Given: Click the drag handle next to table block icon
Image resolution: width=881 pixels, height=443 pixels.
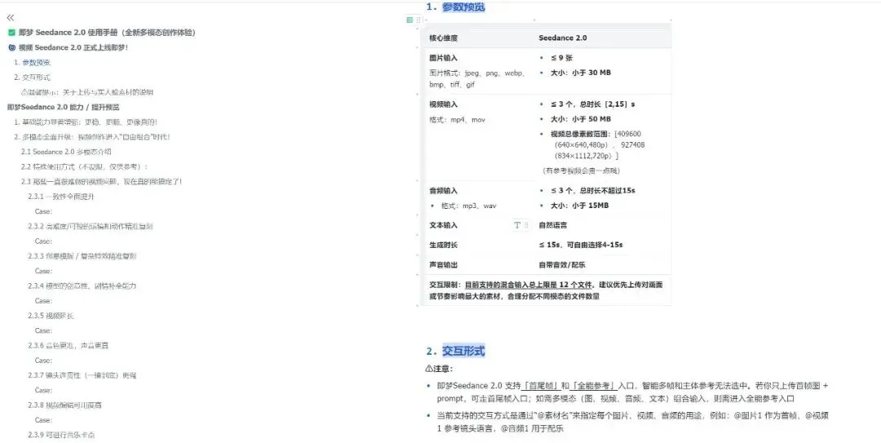Looking at the screenshot, I should pos(418,20).
